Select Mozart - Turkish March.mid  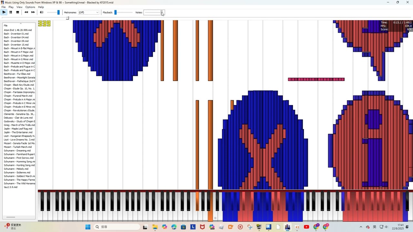[18, 147]
